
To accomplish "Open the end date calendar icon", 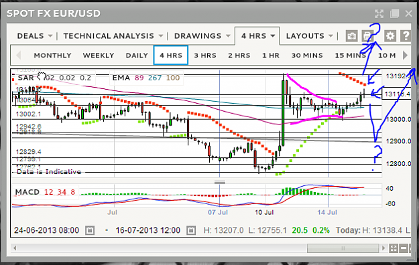I will pos(191,230).
